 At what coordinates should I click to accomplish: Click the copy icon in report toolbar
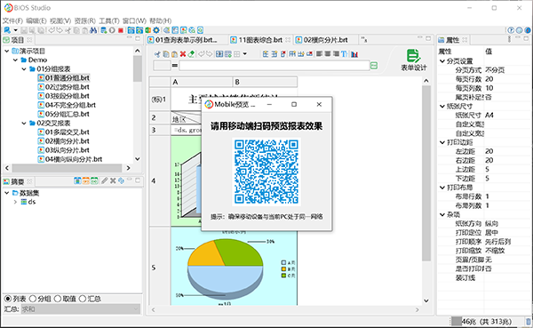pyautogui.click(x=166, y=54)
